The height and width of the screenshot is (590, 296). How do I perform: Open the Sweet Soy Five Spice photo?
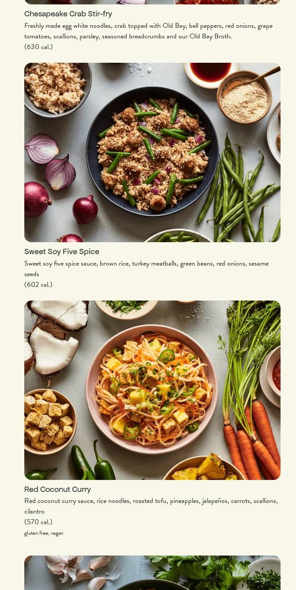tap(152, 152)
